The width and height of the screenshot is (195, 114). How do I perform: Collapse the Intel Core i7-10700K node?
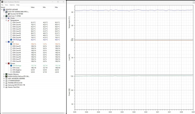tap(4, 16)
